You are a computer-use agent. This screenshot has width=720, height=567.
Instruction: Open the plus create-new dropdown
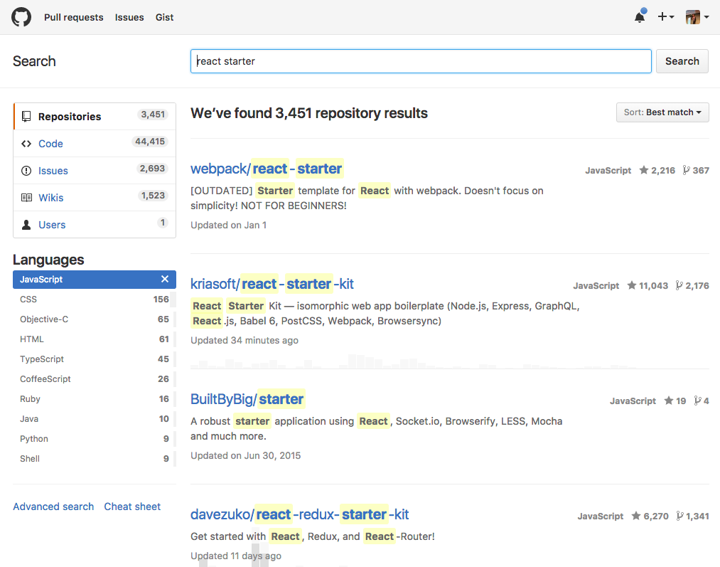[x=665, y=17]
